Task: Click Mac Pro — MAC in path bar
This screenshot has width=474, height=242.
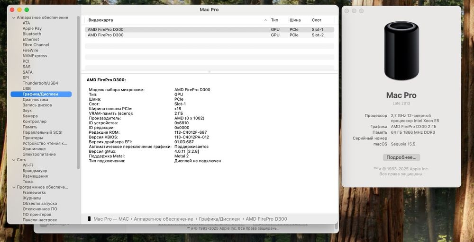Action: [x=111, y=219]
